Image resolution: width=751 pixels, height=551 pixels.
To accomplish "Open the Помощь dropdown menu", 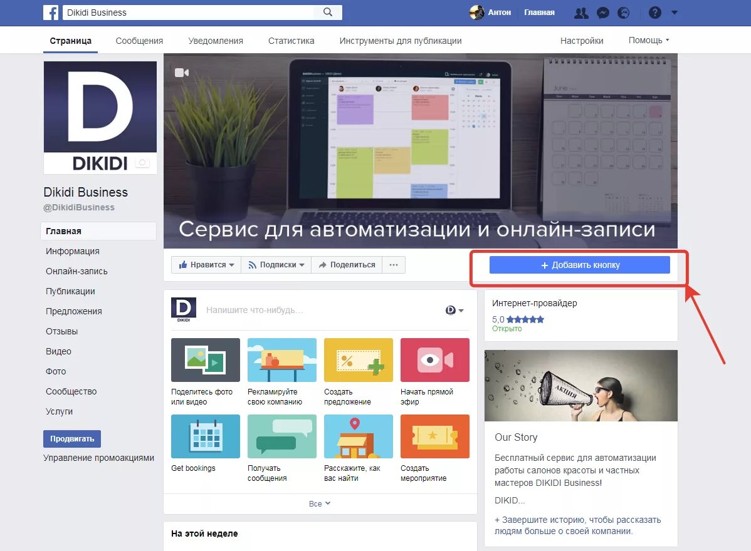I will 648,40.
